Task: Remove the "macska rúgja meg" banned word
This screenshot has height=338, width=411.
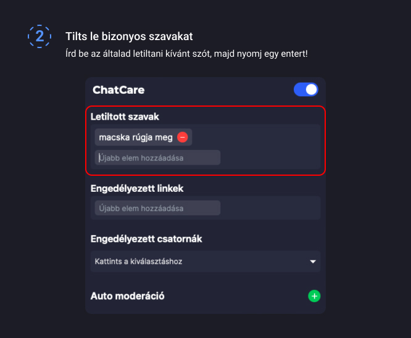Action: coord(183,137)
